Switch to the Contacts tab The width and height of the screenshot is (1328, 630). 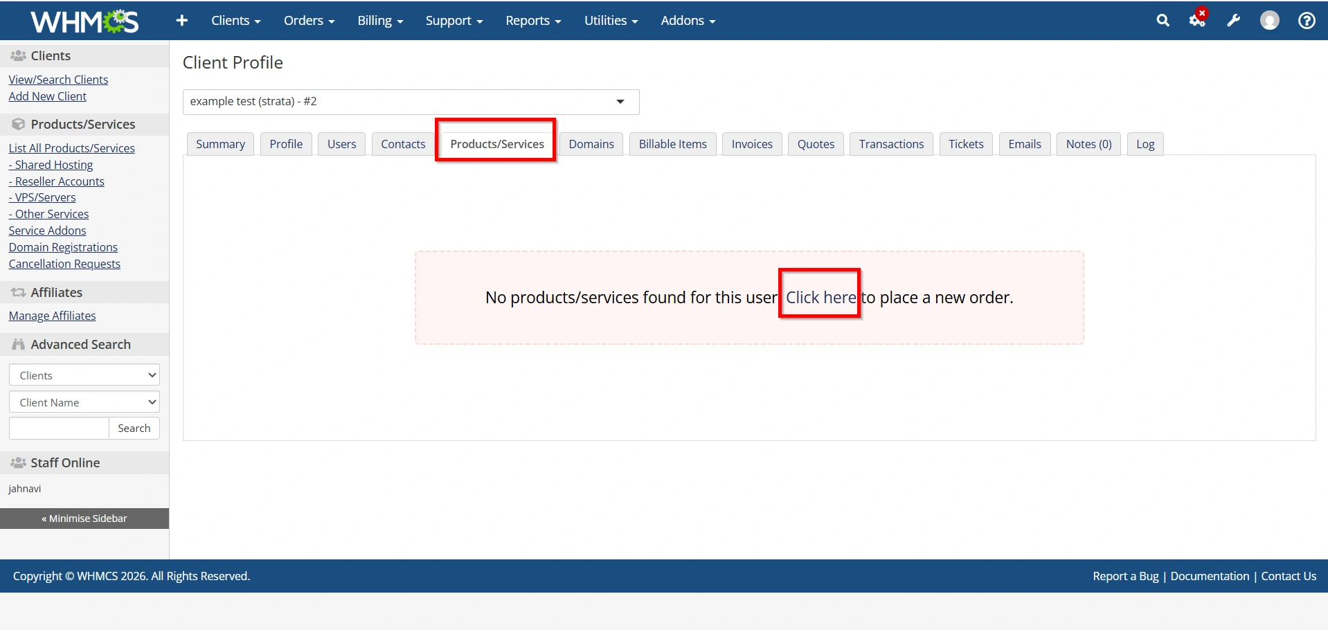click(x=403, y=144)
